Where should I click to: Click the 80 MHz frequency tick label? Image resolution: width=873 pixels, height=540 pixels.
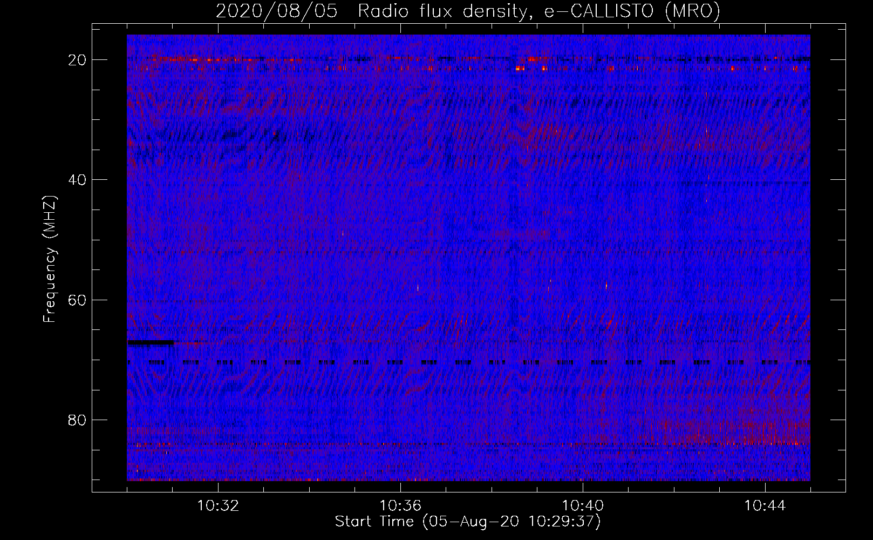coord(77,420)
